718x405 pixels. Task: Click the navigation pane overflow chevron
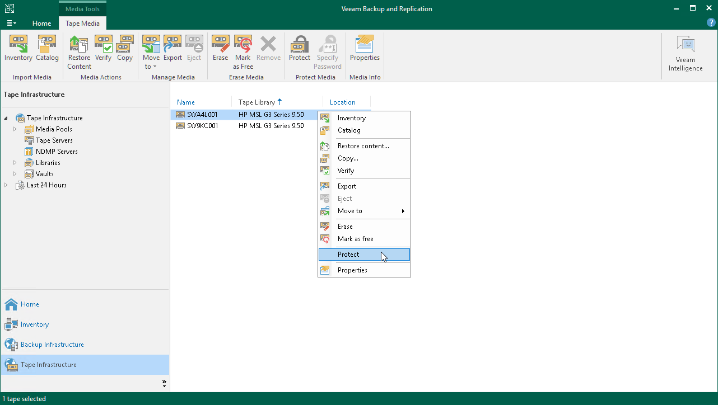coord(164,384)
